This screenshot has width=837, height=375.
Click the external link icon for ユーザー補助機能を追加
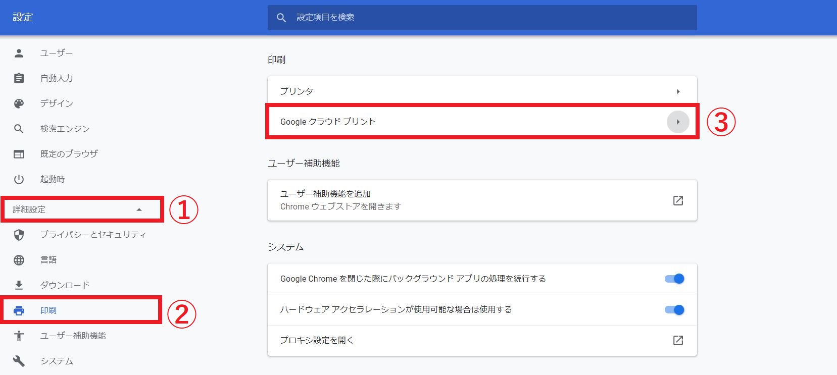pos(678,200)
